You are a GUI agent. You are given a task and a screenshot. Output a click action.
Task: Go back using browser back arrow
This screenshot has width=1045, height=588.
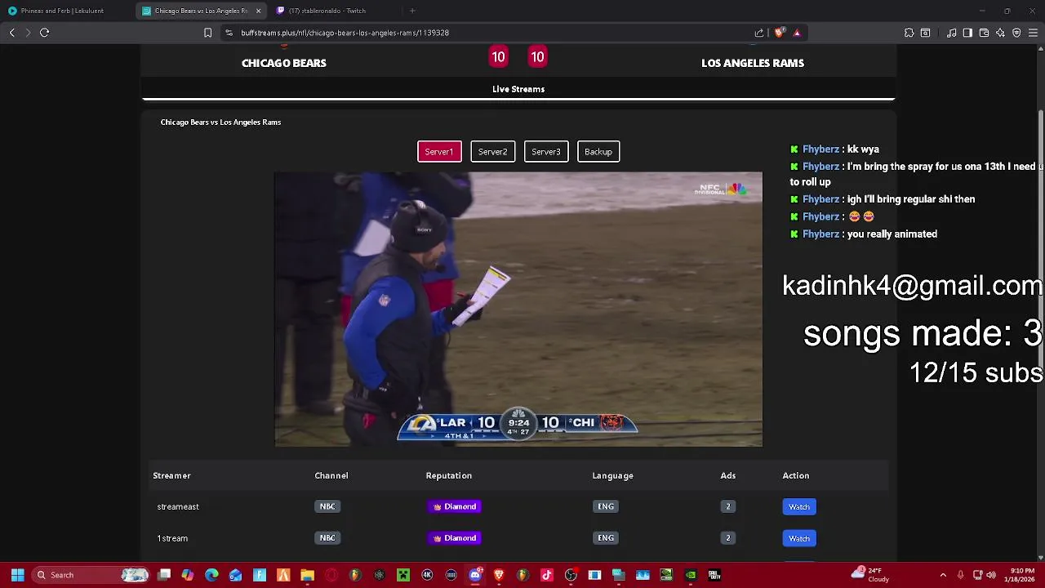pyautogui.click(x=11, y=33)
